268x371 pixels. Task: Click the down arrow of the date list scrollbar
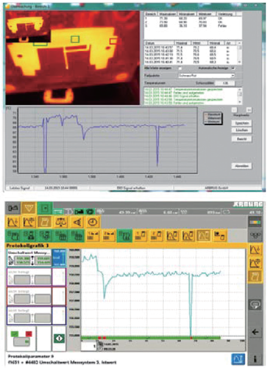coord(239,62)
